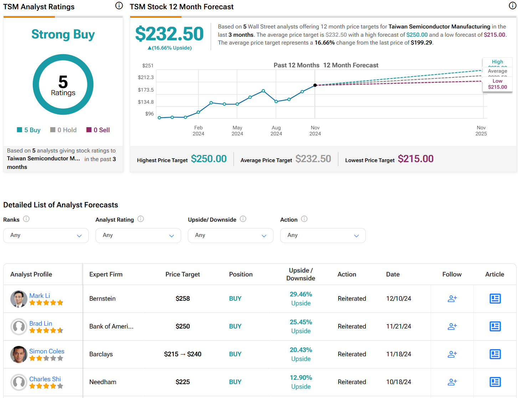This screenshot has height=398, width=518.
Task: Open Charles Shi article icon
Action: (495, 382)
